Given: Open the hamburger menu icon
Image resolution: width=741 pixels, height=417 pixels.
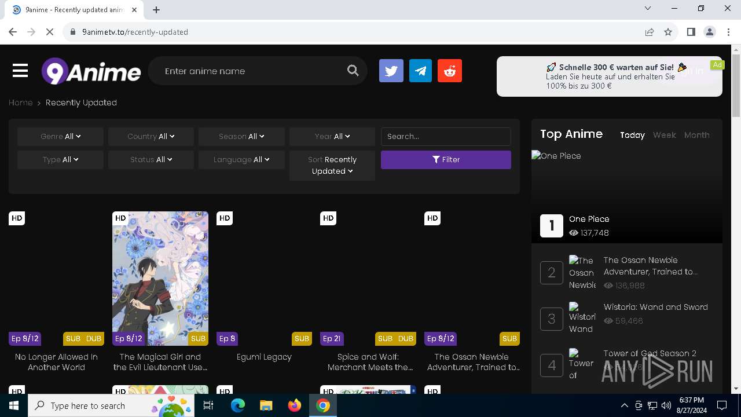Looking at the screenshot, I should click(x=20, y=71).
